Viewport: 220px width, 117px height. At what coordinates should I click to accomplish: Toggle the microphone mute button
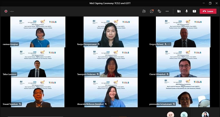coord(187,11)
